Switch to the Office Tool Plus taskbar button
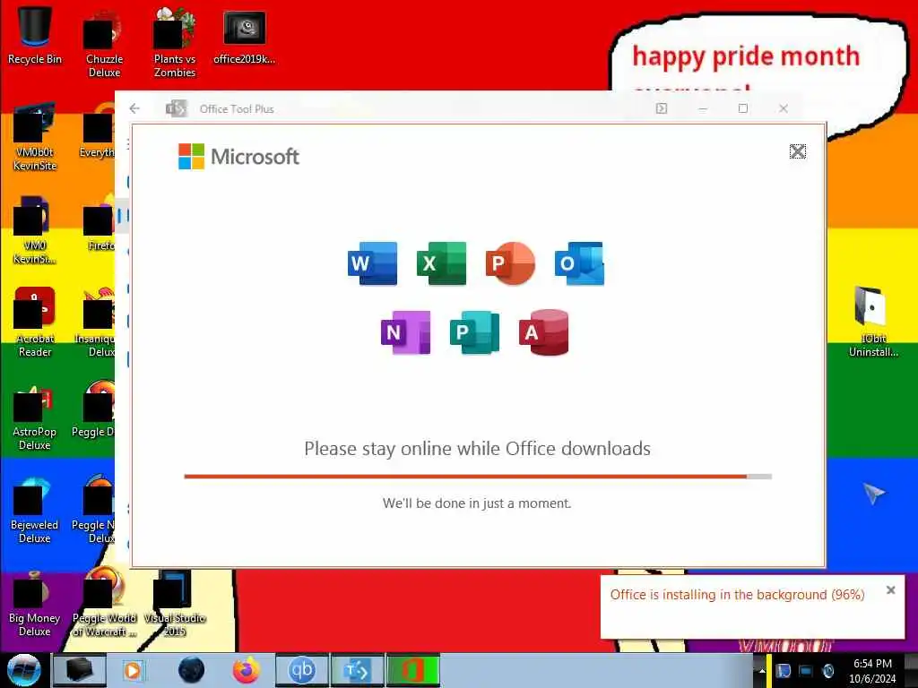Image resolution: width=918 pixels, height=688 pixels. tap(357, 670)
